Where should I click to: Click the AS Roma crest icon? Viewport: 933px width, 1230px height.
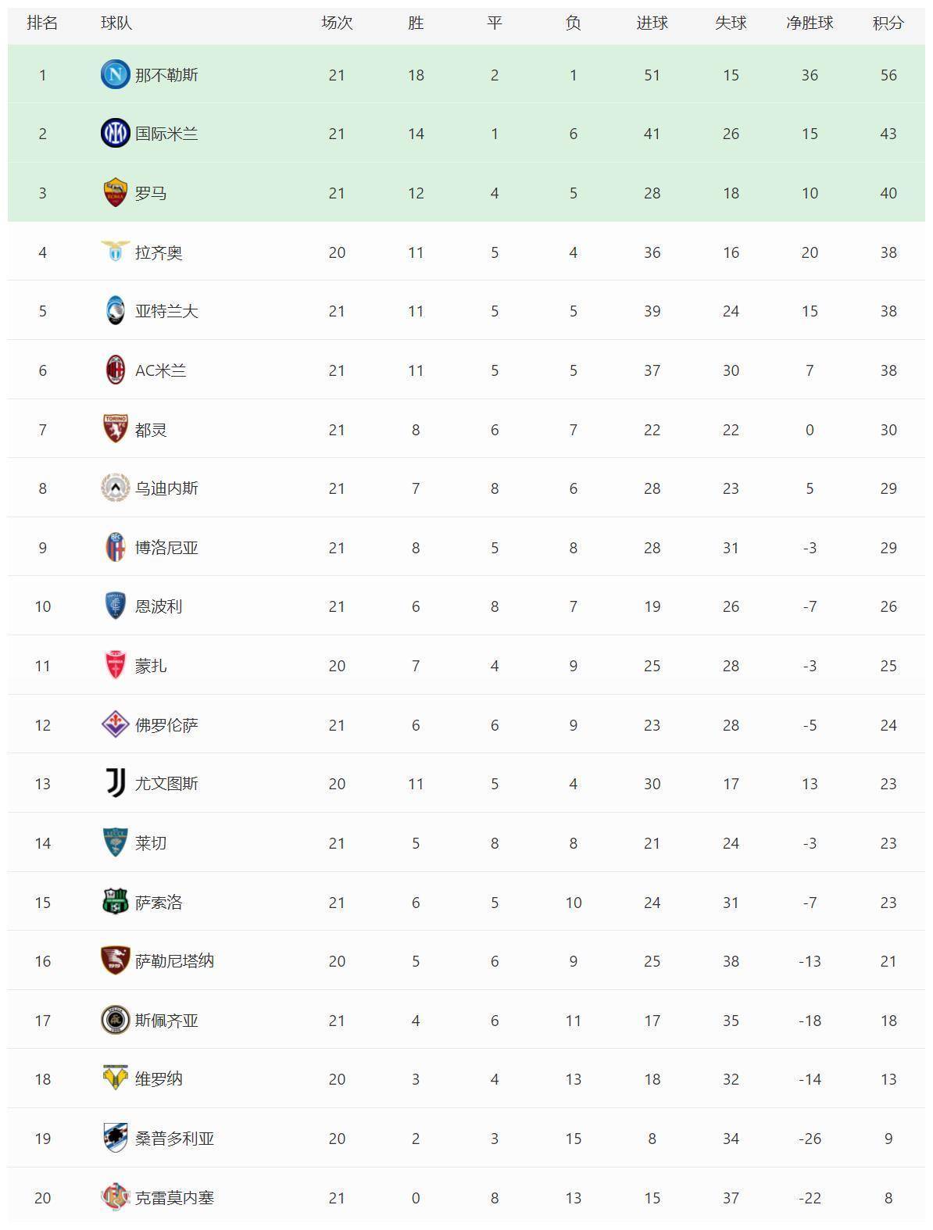click(x=115, y=193)
